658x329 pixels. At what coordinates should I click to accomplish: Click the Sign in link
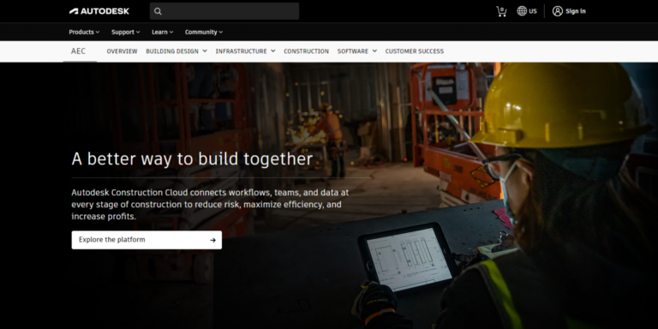(x=576, y=11)
